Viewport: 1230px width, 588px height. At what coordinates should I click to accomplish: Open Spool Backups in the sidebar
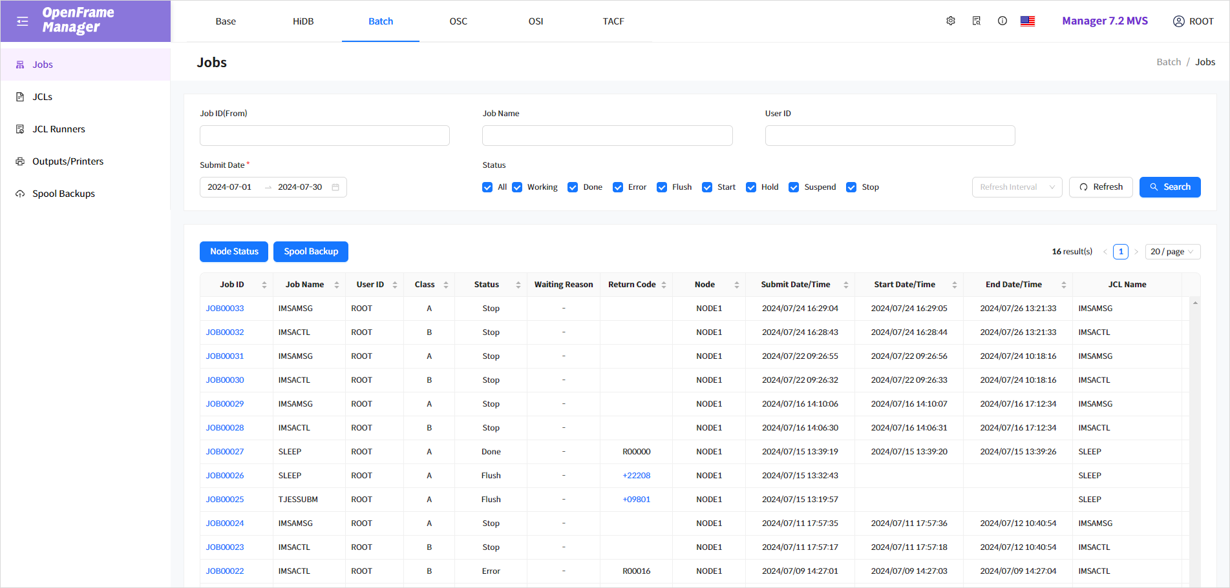pyautogui.click(x=85, y=194)
